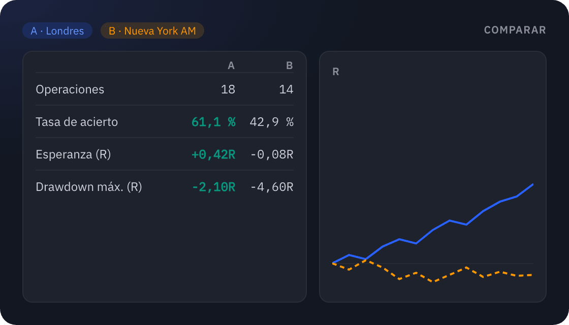
Task: Click the 'Operaciones' row label
Action: [70, 89]
